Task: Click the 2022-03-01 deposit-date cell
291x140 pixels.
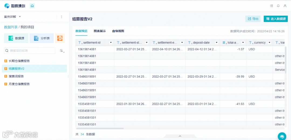Action: click(x=203, y=104)
